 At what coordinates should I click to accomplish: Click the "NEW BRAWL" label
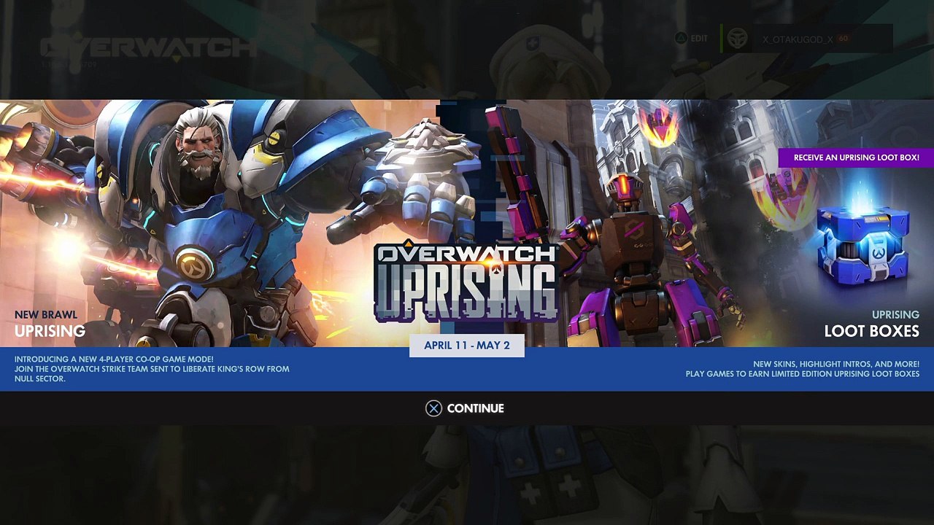[x=46, y=315]
